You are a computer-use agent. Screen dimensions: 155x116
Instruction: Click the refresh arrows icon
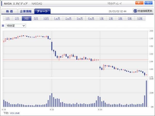pyautogui.click(x=135, y=11)
